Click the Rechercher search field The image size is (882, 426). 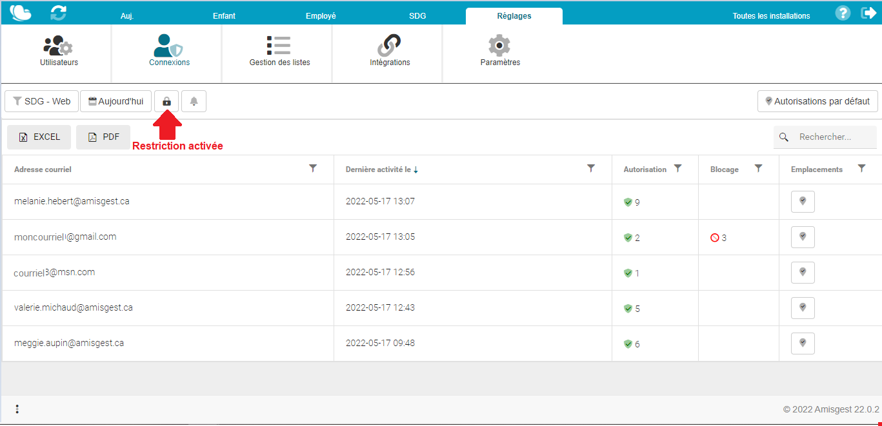coord(825,137)
